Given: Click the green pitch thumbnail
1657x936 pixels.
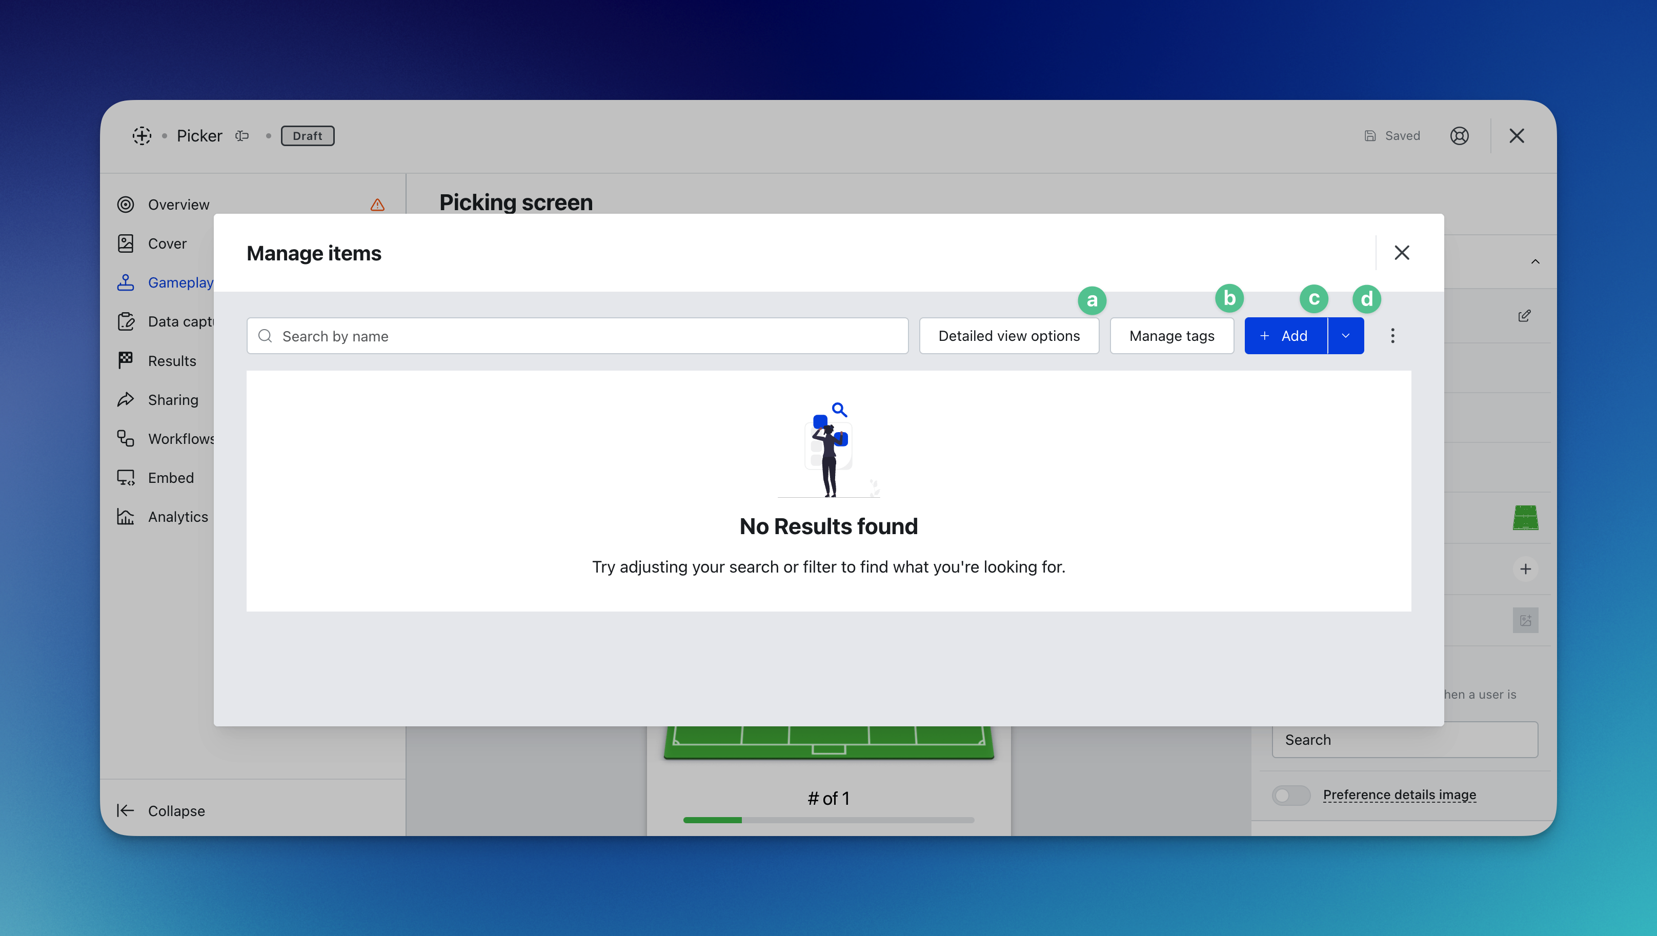Looking at the screenshot, I should pos(1525,518).
